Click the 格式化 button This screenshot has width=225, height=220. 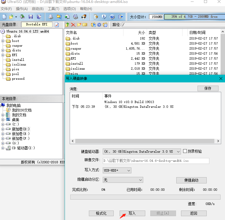click(101, 213)
